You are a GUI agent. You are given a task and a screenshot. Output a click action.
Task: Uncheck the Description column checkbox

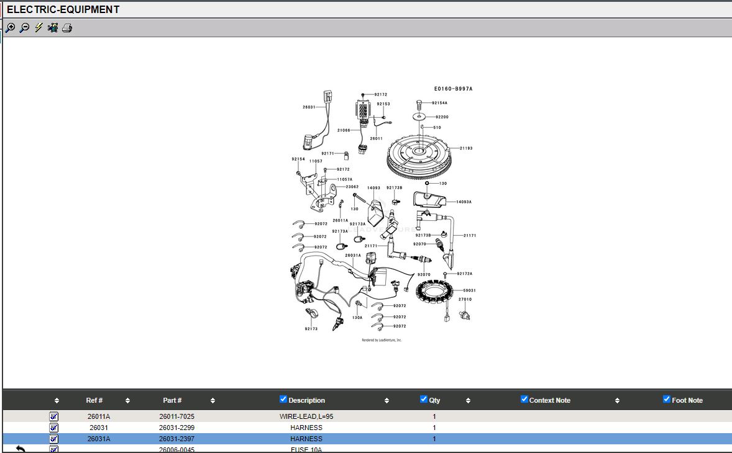(283, 399)
